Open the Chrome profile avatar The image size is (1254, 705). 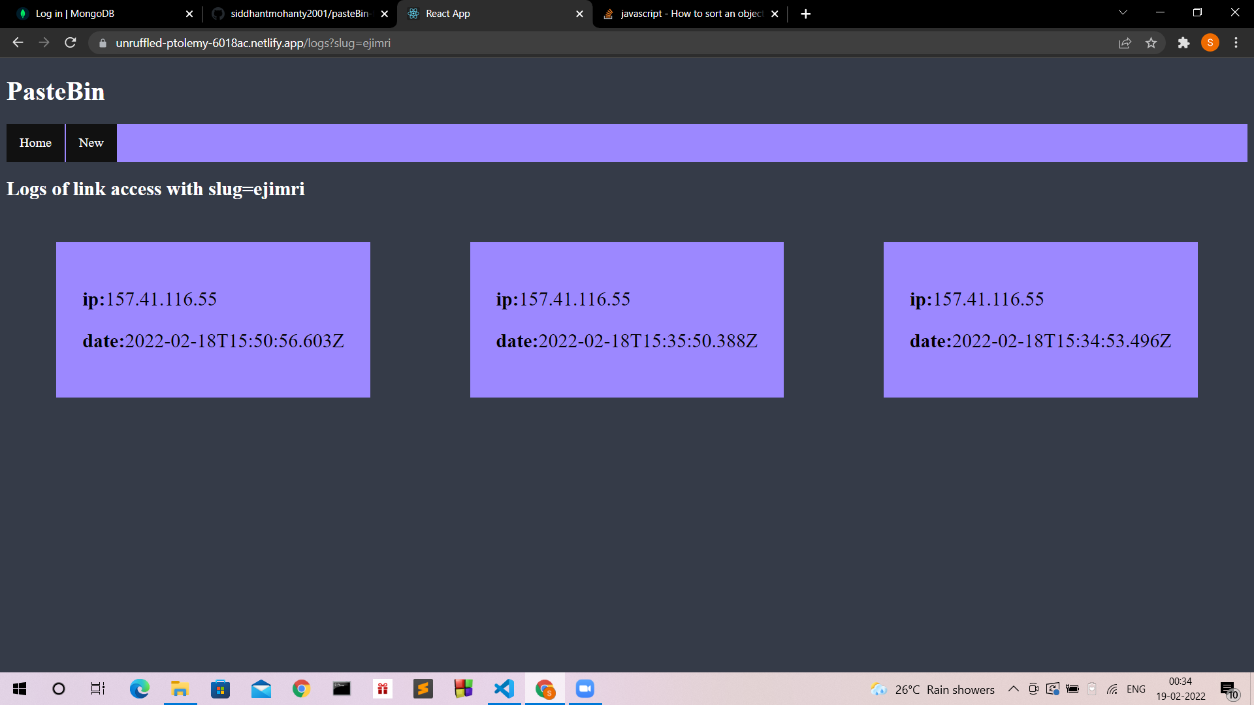[1210, 42]
